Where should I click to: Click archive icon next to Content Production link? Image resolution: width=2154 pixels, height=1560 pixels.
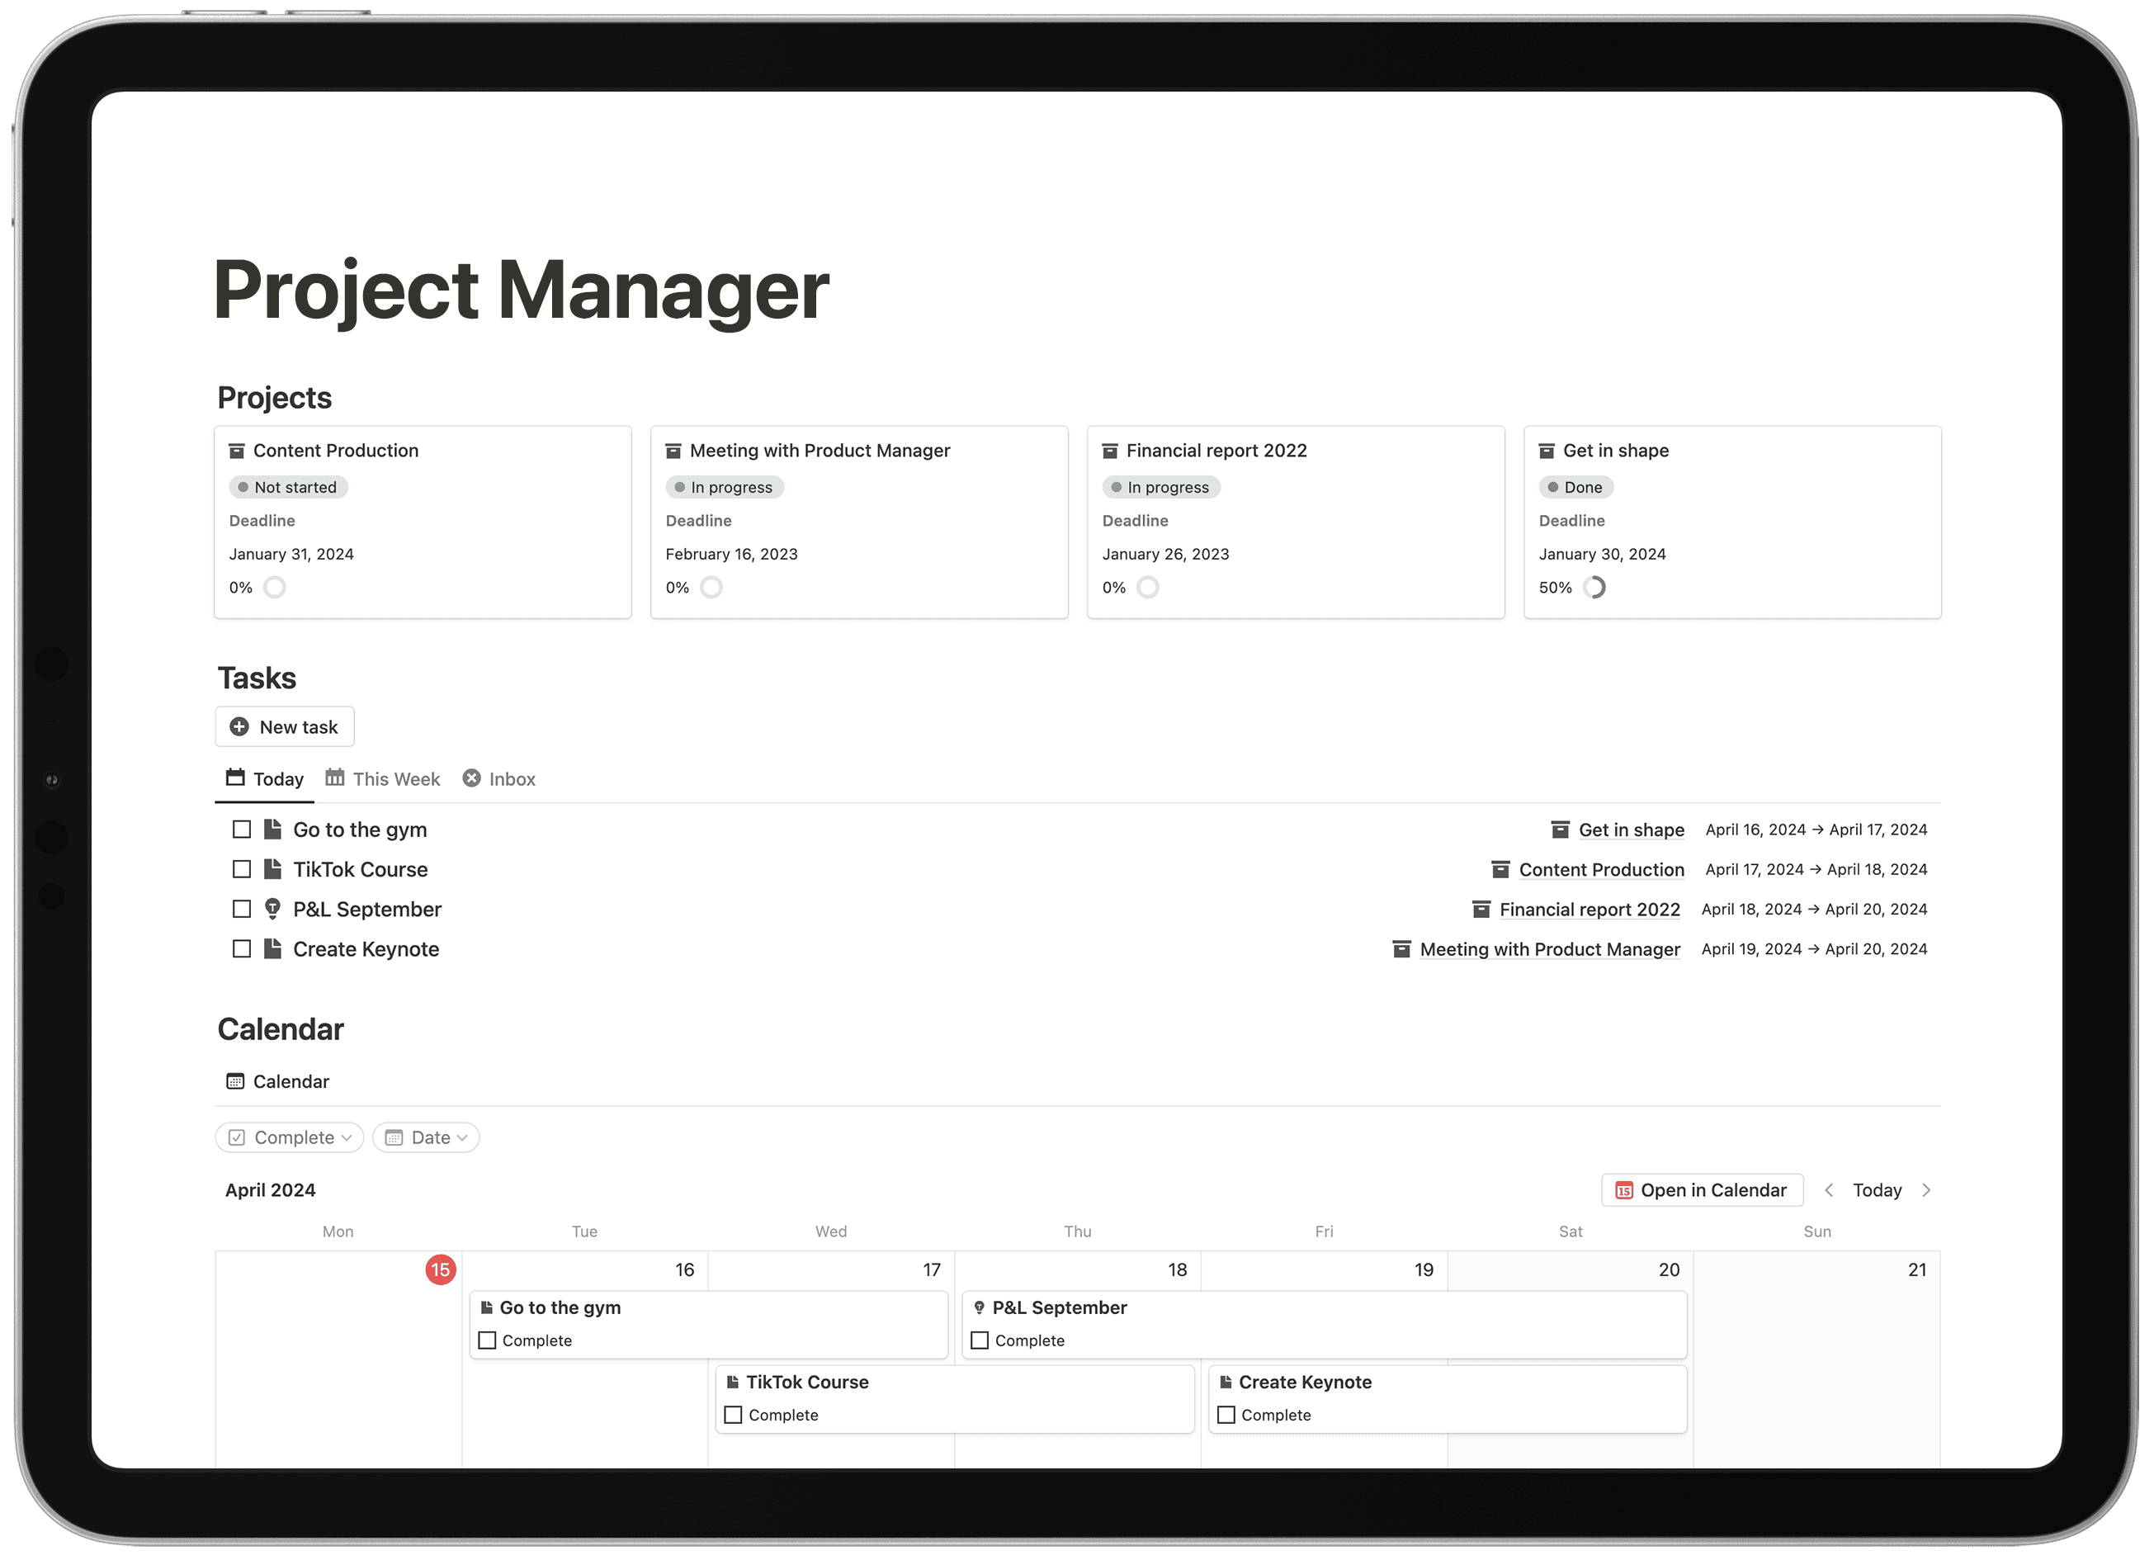point(1500,869)
